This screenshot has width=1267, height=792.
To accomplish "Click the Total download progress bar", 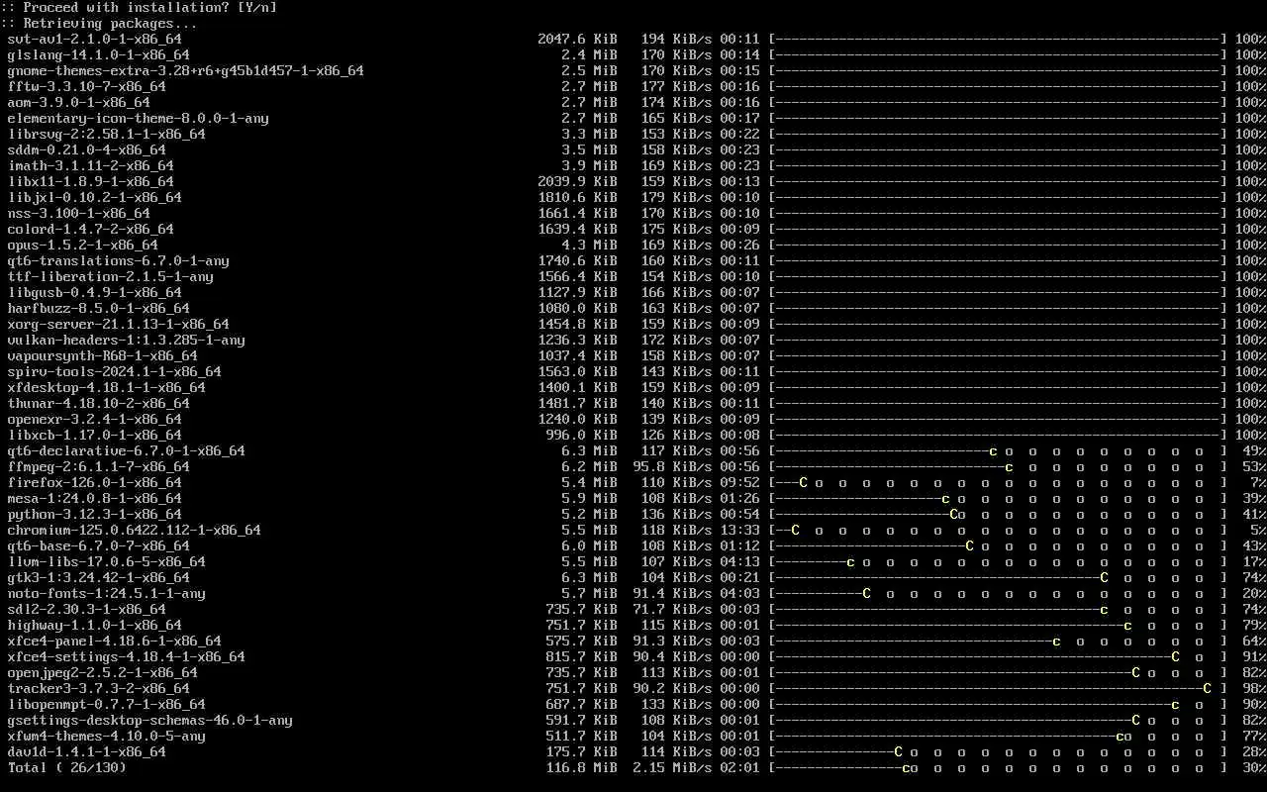I will coord(998,768).
